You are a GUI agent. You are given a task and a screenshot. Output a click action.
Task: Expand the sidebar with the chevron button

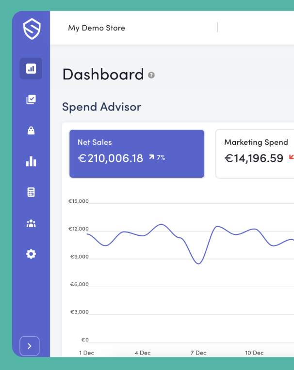[x=30, y=346]
